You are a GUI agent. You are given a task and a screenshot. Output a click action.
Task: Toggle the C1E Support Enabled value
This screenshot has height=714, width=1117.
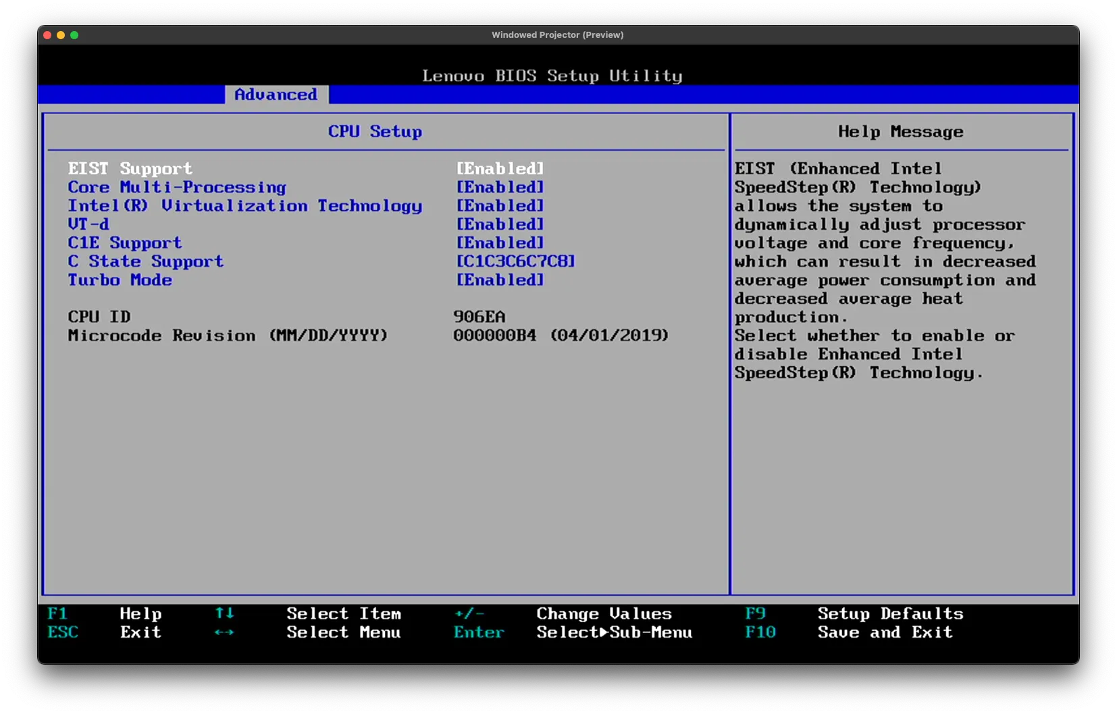coord(500,243)
